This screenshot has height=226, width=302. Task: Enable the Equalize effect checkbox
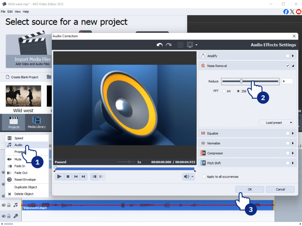point(288,133)
